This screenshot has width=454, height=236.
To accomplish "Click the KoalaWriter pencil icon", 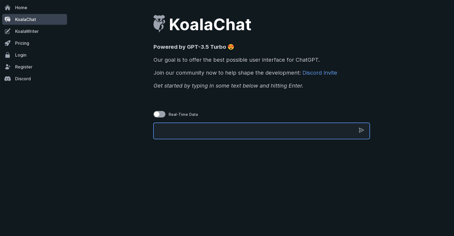I will point(7,31).
